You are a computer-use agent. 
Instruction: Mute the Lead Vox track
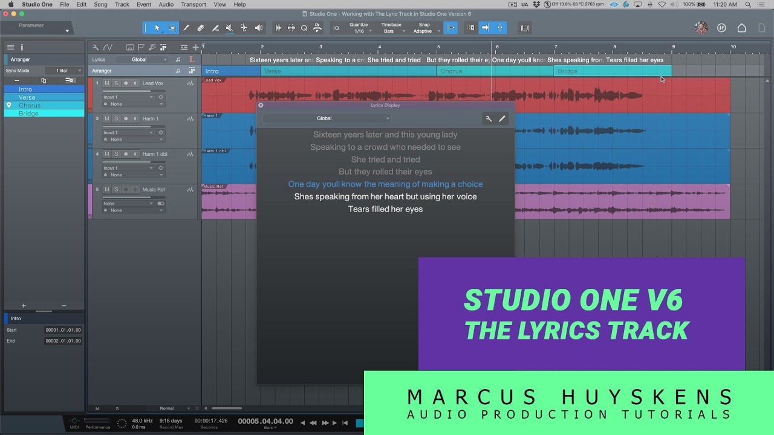[x=106, y=83]
